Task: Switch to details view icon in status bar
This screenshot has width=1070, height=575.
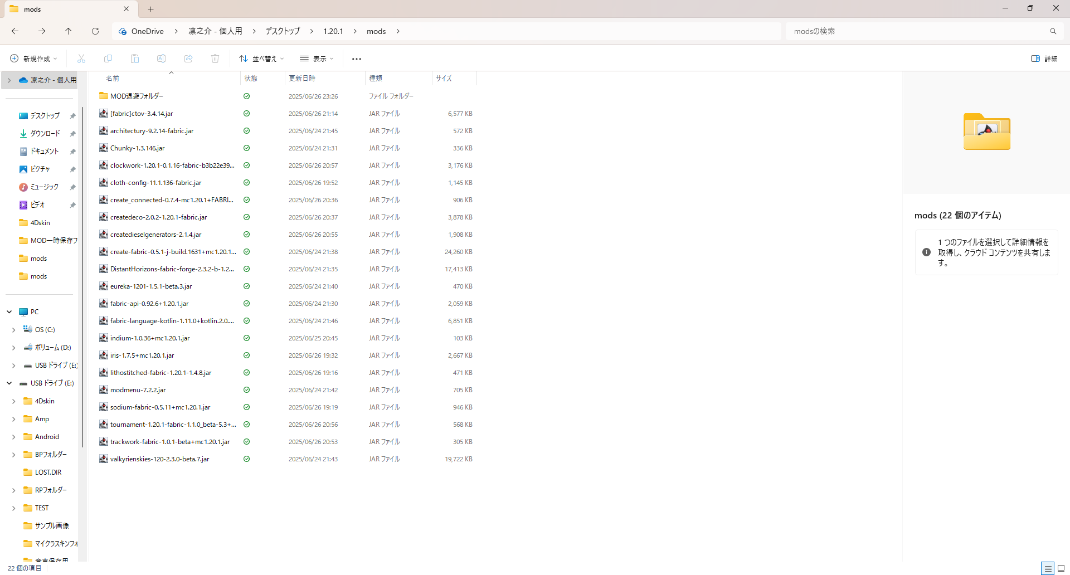Action: pos(1048,568)
